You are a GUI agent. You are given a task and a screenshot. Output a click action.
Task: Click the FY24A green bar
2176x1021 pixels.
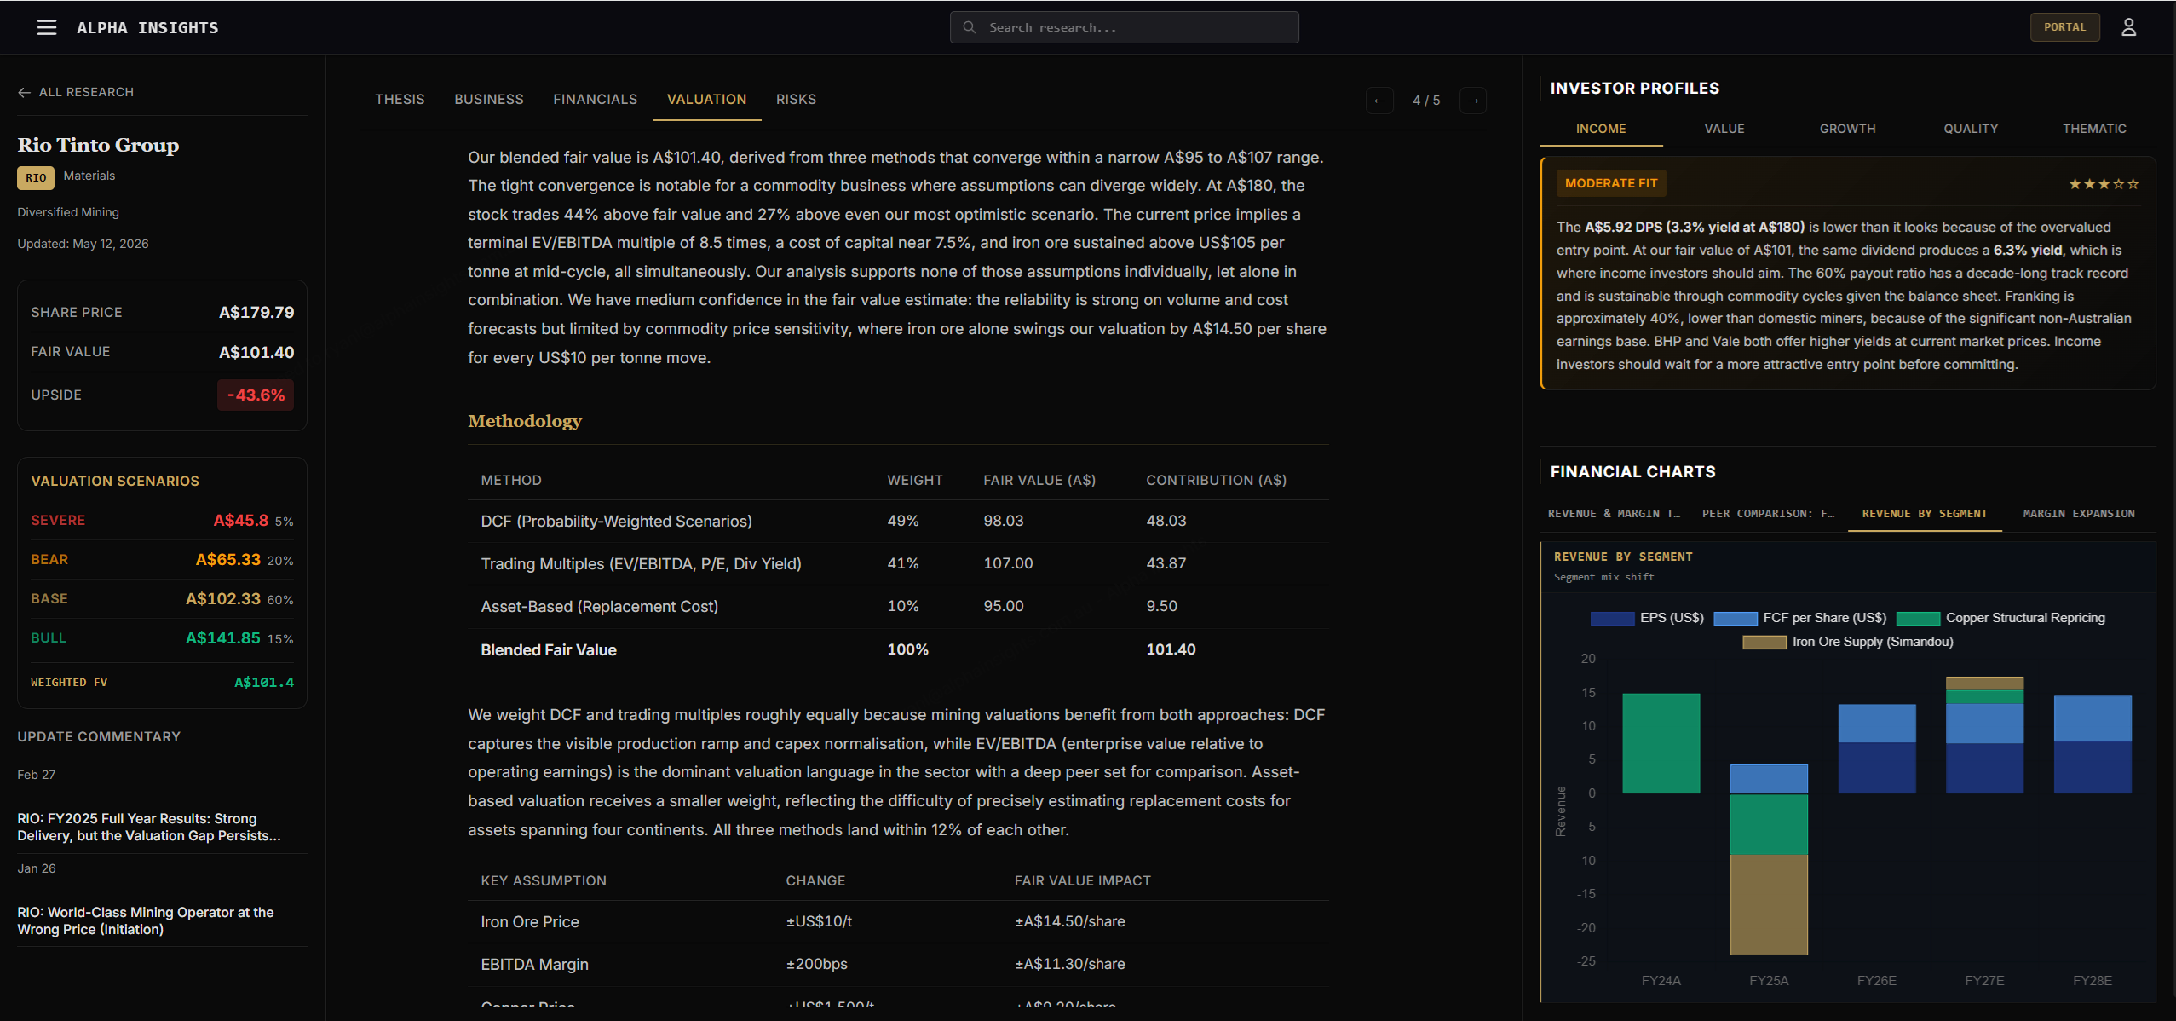coord(1661,743)
